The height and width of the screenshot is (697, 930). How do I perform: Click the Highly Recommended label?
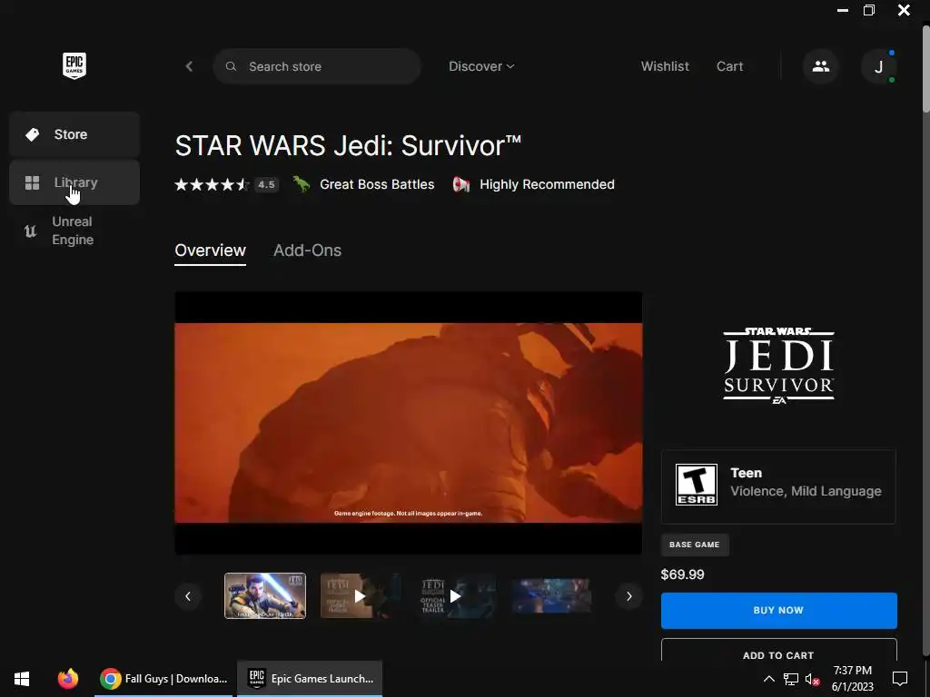(x=547, y=184)
